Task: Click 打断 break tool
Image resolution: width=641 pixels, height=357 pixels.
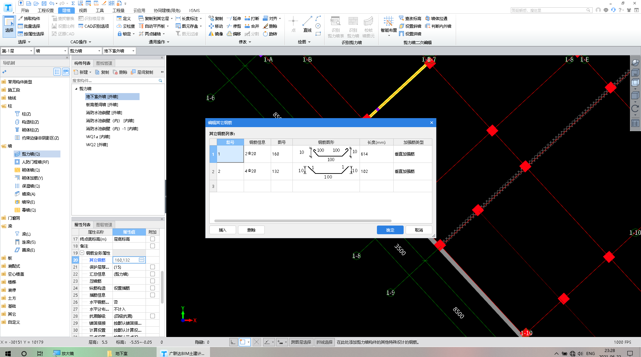Action: click(x=252, y=18)
